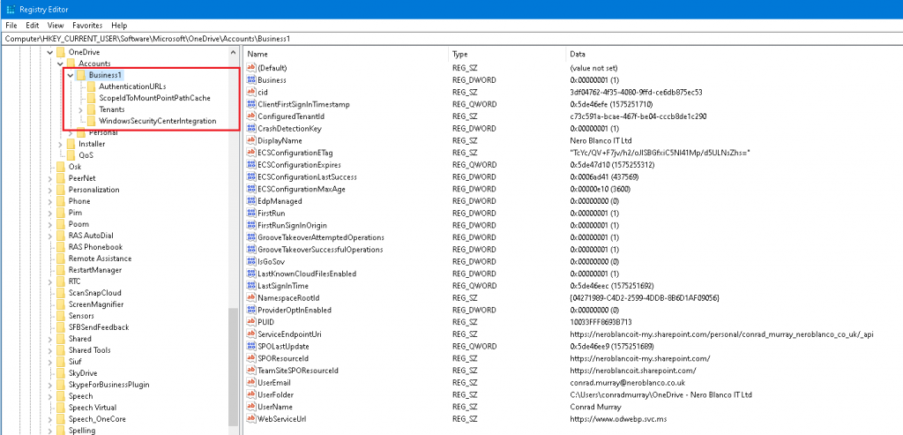The image size is (903, 435).
Task: Click the LastSignInTime value icon
Action: 251,286
